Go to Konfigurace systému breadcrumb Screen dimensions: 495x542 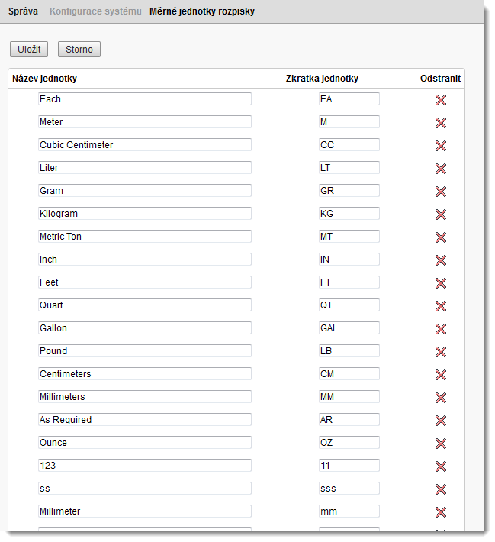[x=95, y=11]
